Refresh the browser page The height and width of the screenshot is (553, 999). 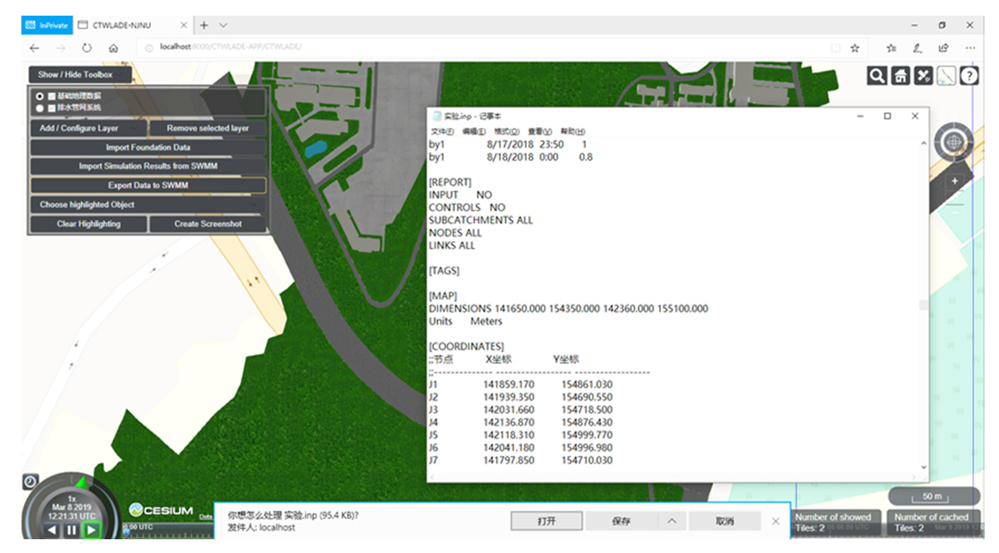(x=87, y=48)
